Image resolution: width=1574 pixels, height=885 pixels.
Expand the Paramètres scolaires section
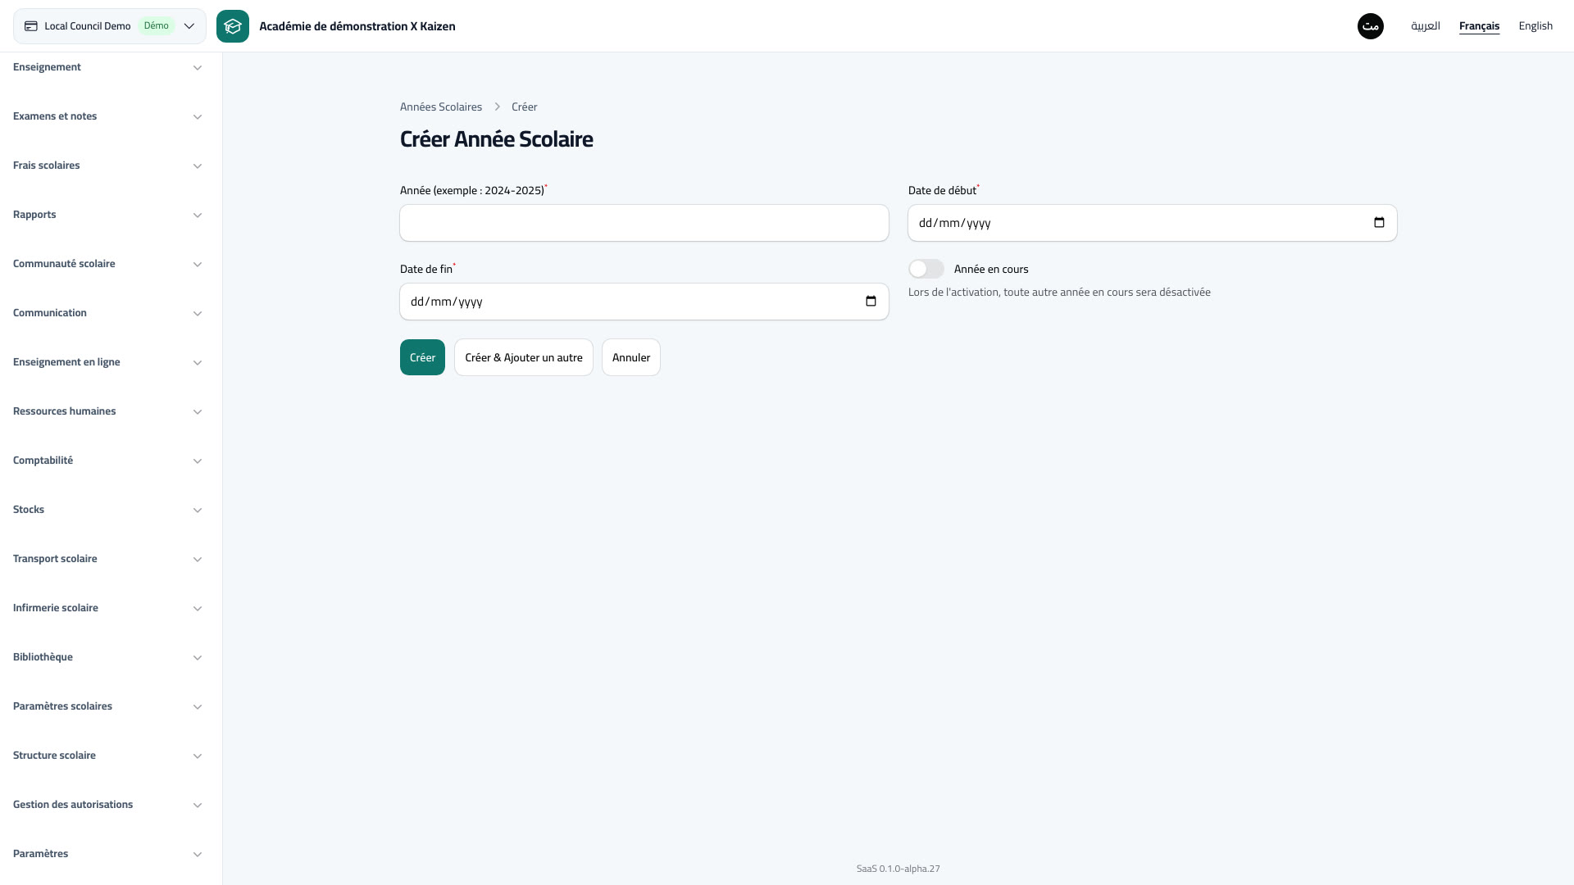coord(108,706)
